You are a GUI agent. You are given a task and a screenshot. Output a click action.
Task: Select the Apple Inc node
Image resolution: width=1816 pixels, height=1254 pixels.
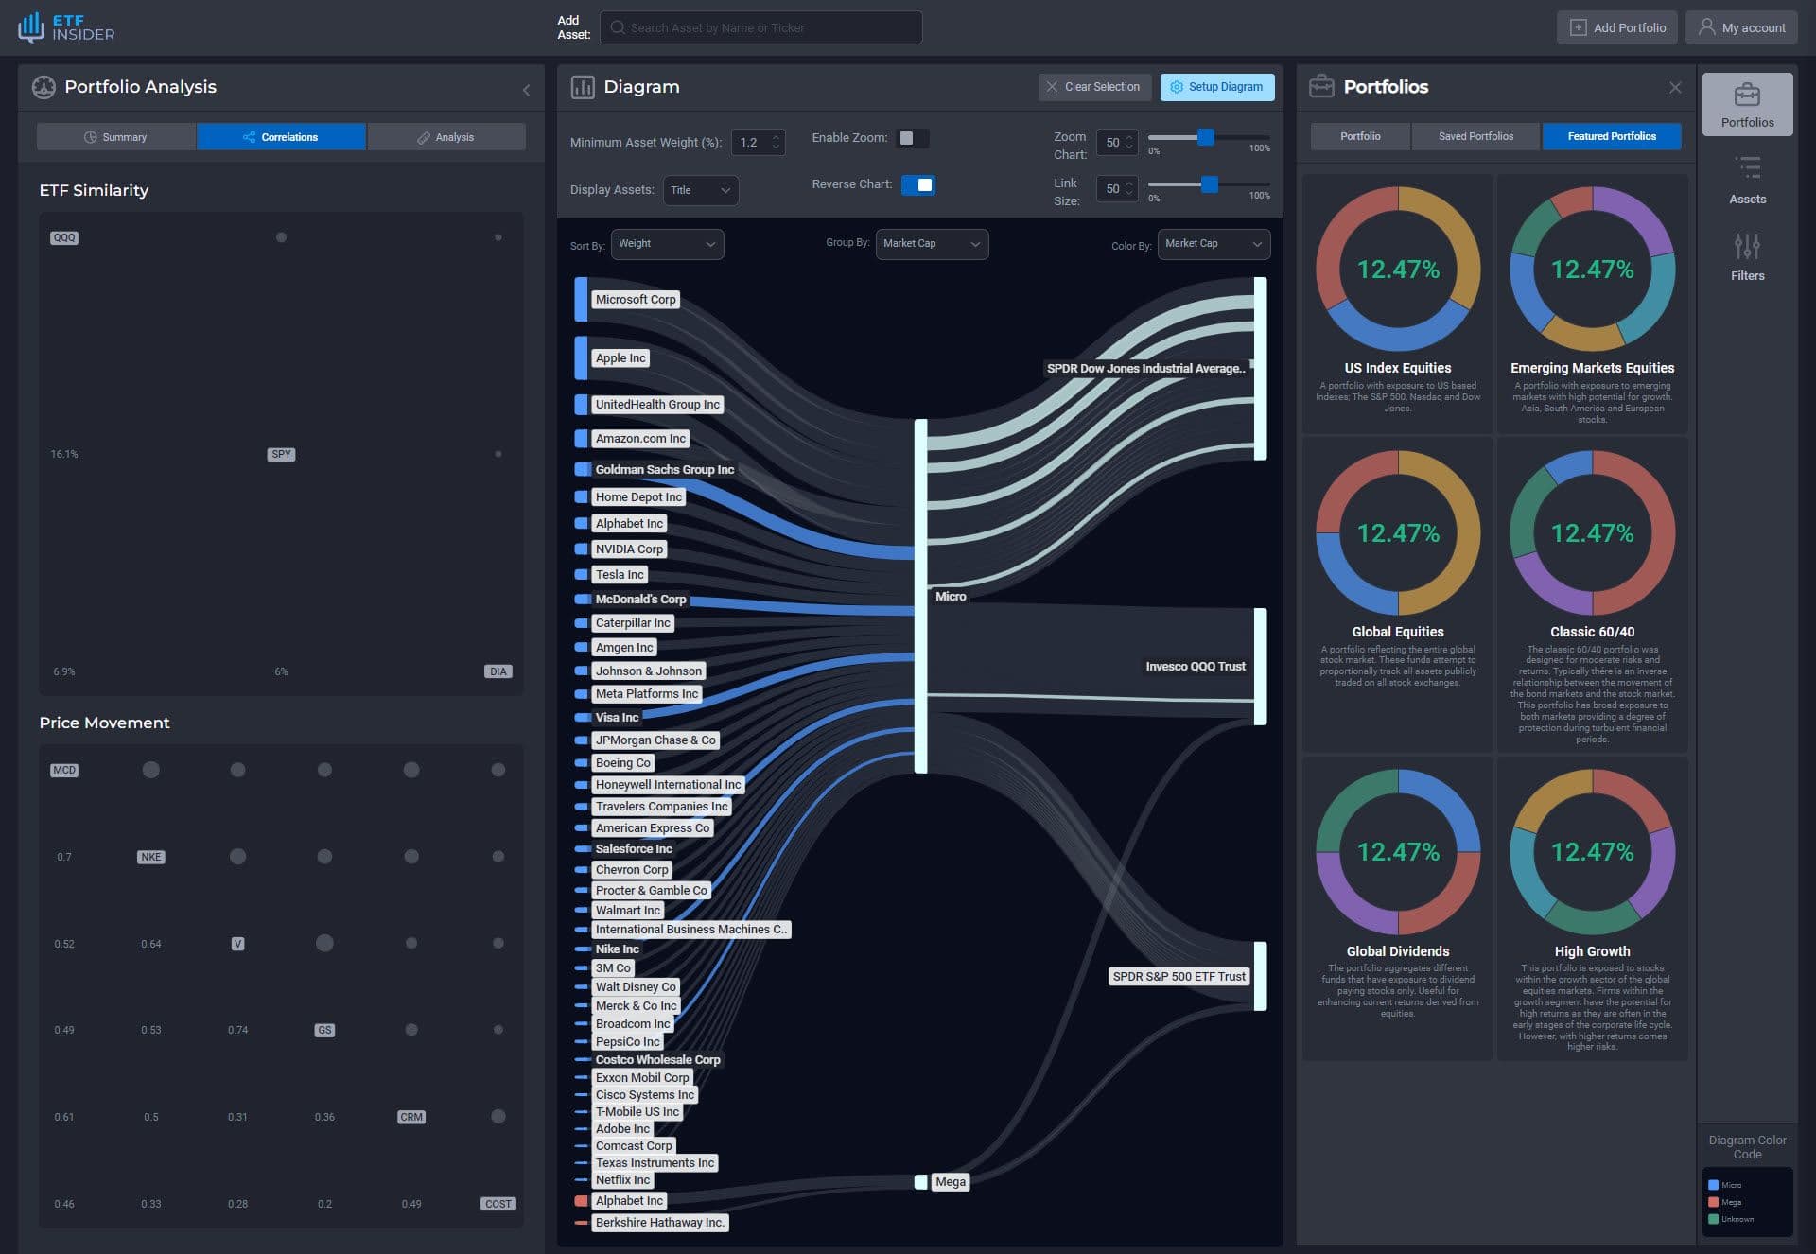[x=620, y=357]
